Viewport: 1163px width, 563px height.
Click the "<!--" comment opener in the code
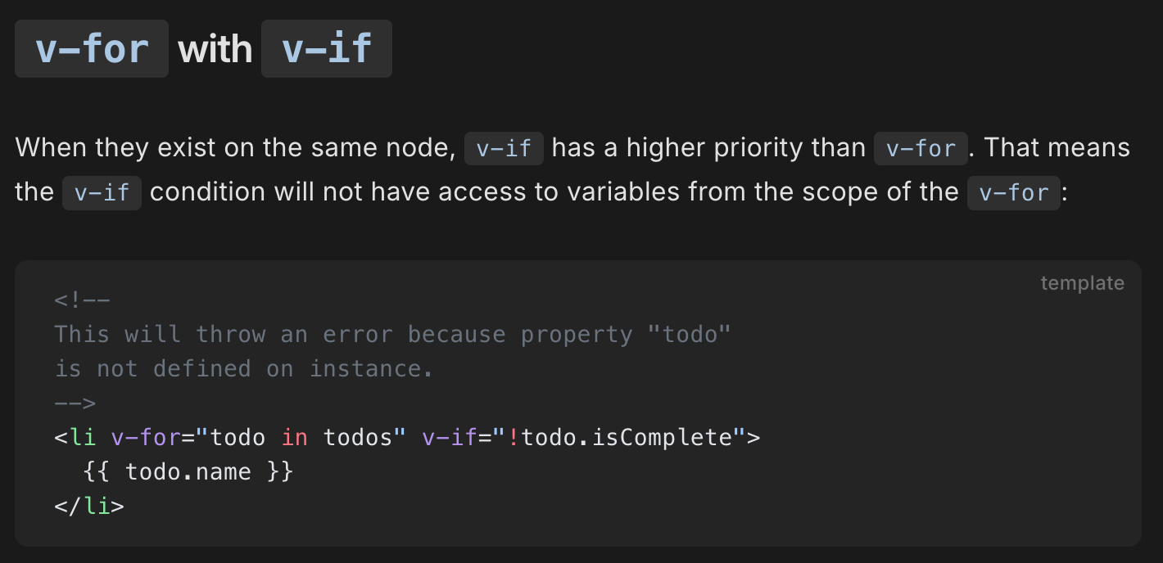click(82, 300)
